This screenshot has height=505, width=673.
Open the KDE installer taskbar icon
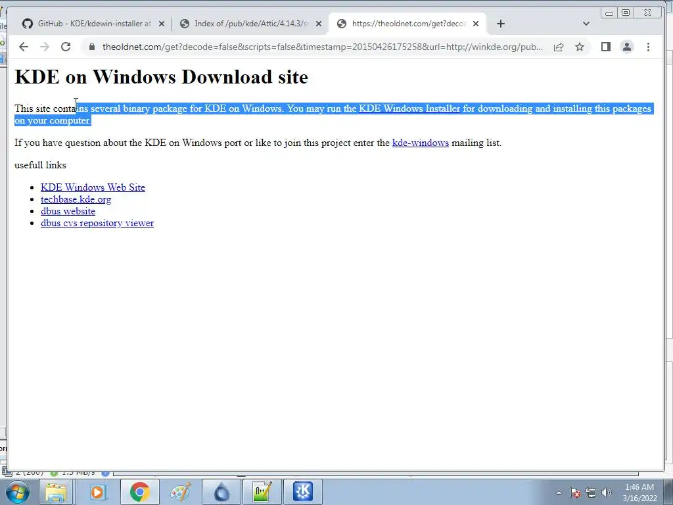(x=303, y=492)
